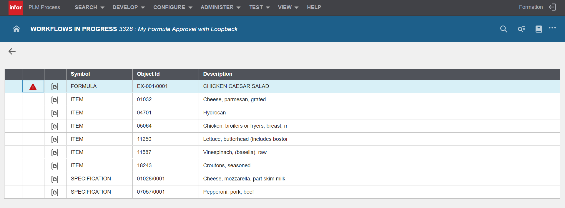Click the Infor logo icon

(16, 7)
